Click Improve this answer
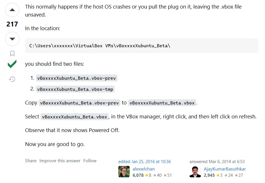Screen dimensions: 265x183 point(60,161)
